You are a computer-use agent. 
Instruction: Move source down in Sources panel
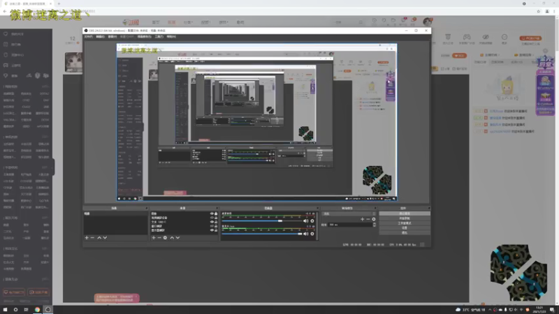point(177,237)
